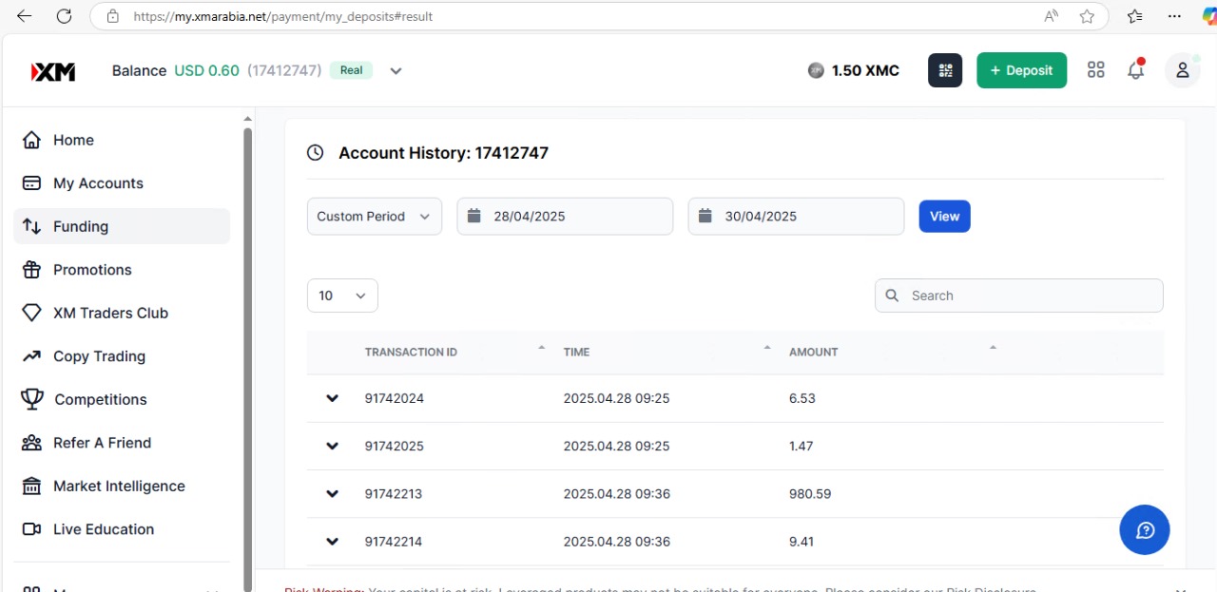Open the user profile icon

pyautogui.click(x=1182, y=70)
